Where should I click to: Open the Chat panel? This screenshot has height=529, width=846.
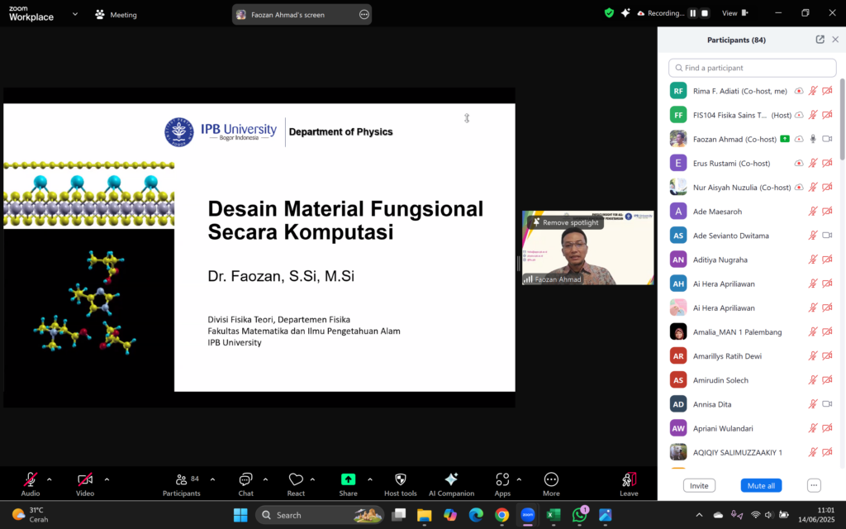(x=245, y=484)
